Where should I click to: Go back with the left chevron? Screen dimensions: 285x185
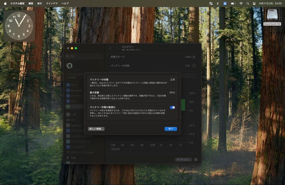click(x=110, y=48)
